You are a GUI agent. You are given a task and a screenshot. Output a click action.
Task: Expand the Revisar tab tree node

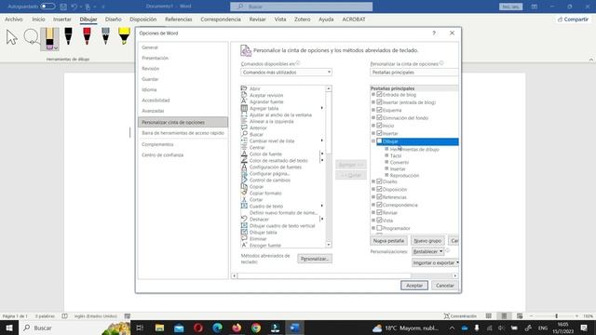(373, 212)
